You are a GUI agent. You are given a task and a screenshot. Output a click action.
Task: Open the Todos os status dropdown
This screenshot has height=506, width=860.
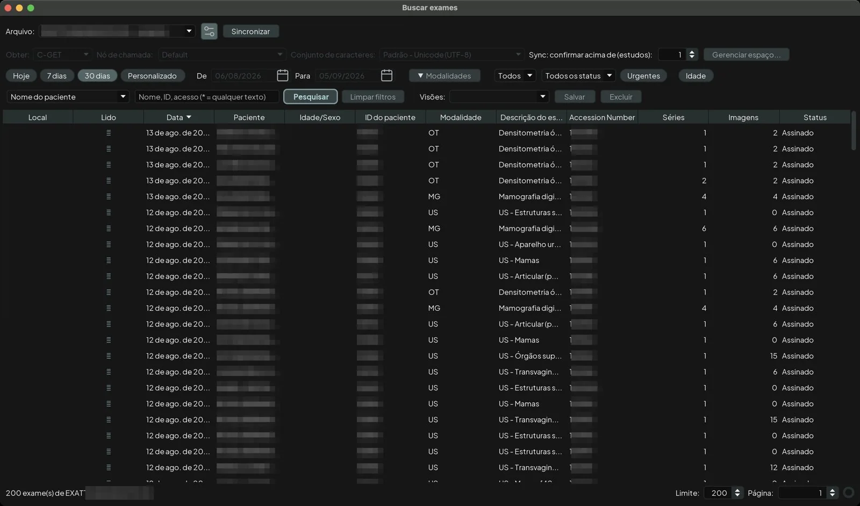tap(578, 76)
